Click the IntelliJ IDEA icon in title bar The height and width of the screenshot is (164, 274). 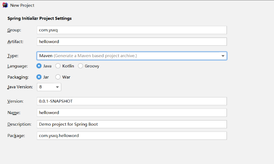pyautogui.click(x=4, y=5)
